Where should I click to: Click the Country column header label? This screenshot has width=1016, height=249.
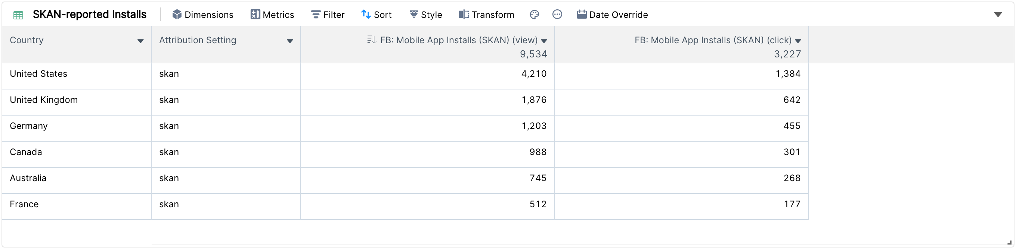(27, 40)
